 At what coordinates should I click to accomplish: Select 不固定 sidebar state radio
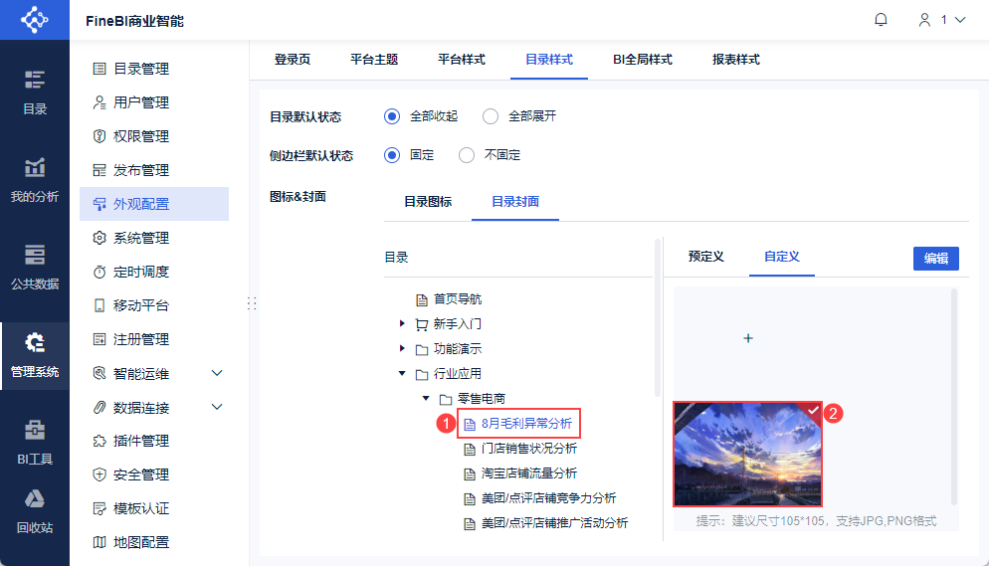click(466, 155)
